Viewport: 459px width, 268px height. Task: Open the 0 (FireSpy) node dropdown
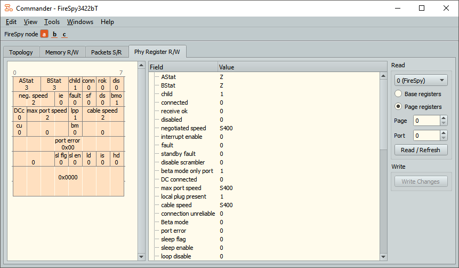click(421, 80)
